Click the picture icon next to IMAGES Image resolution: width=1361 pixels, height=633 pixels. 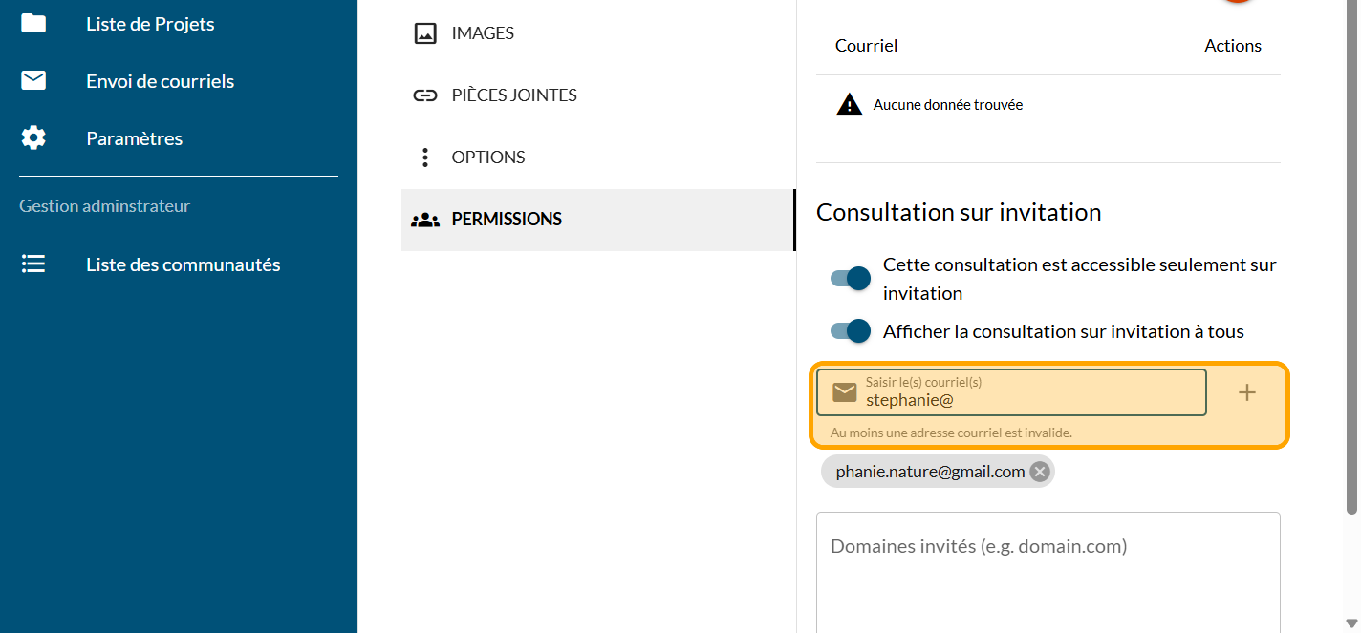click(425, 33)
